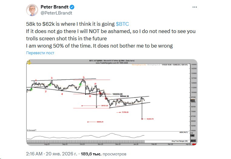Click the Nov-25 date axis label
Viewport: 231px width, 159px height.
(100, 144)
